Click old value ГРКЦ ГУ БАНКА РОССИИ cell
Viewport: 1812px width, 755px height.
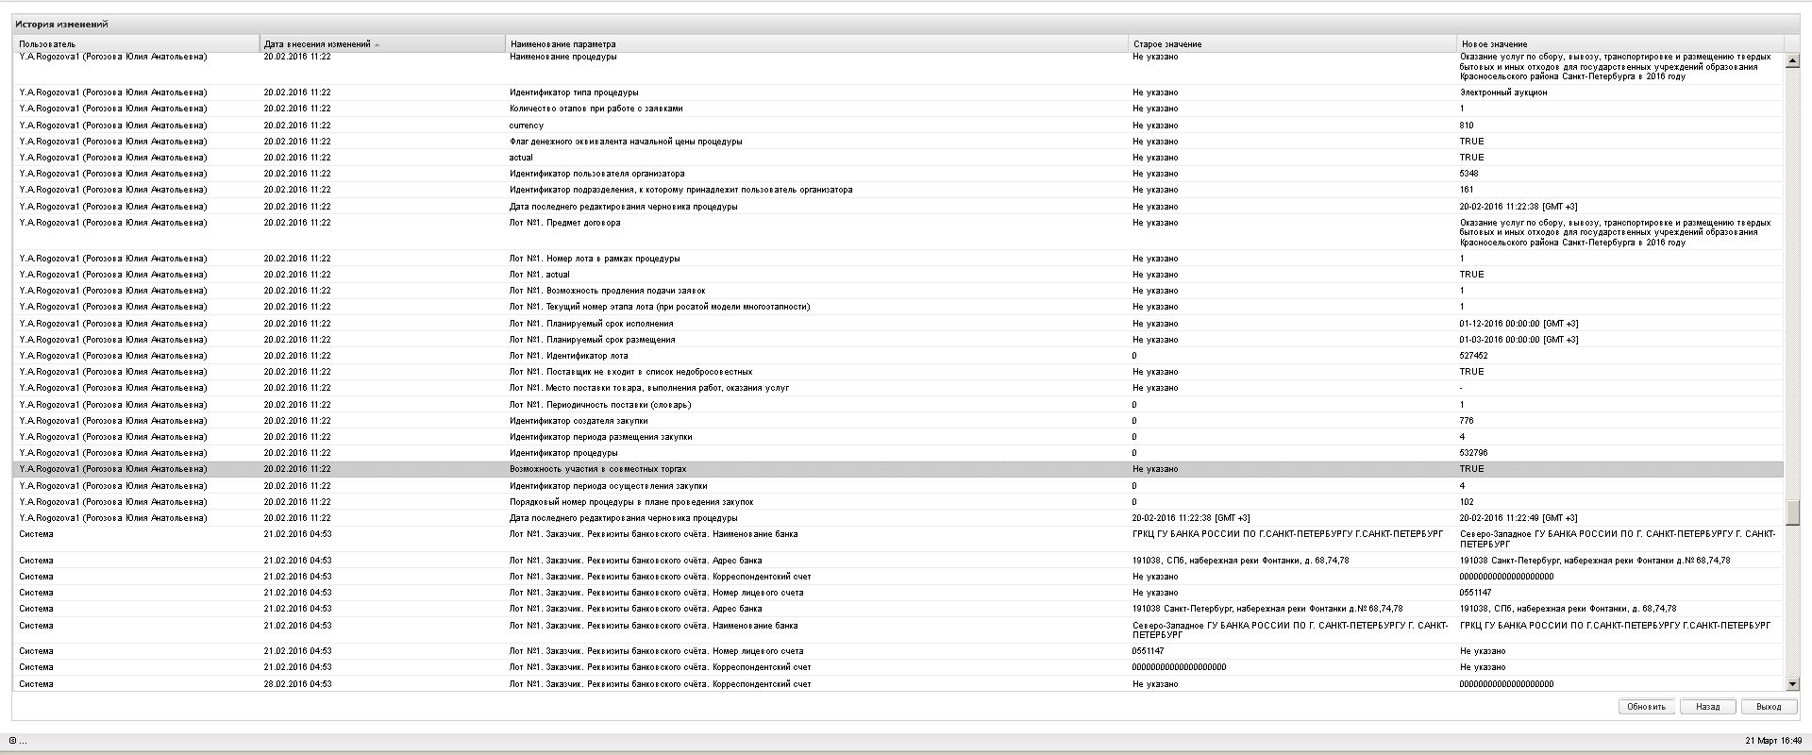tap(1287, 534)
